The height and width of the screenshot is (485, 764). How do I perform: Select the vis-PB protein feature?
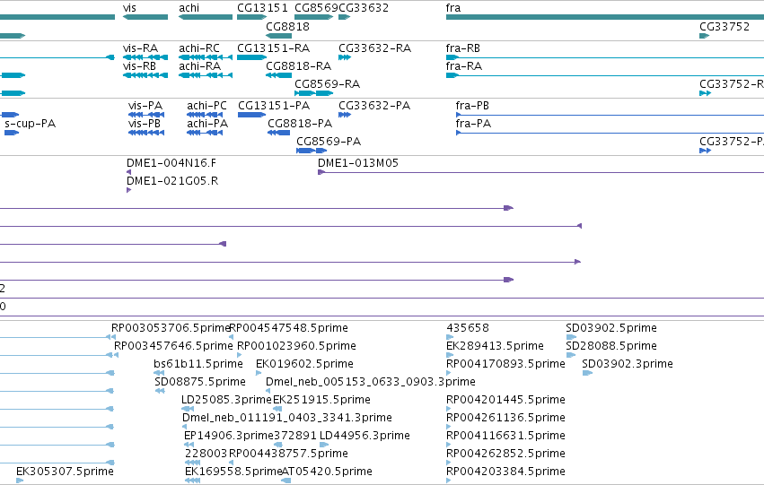click(146, 133)
